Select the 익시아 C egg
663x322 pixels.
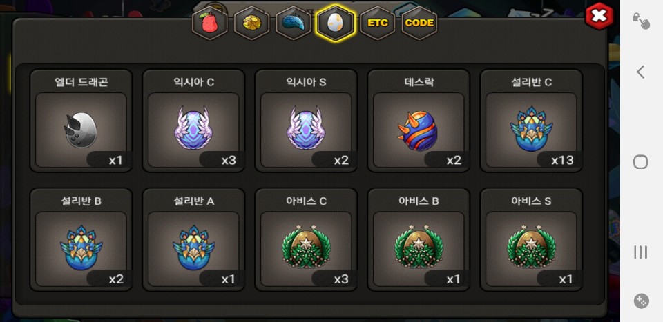(193, 121)
